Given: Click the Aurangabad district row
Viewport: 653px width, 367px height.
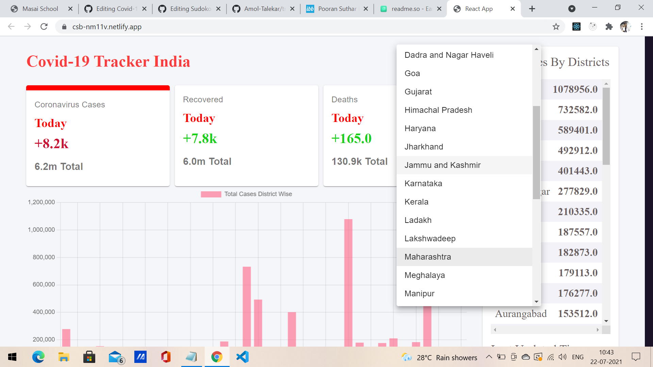Looking at the screenshot, I should point(546,314).
